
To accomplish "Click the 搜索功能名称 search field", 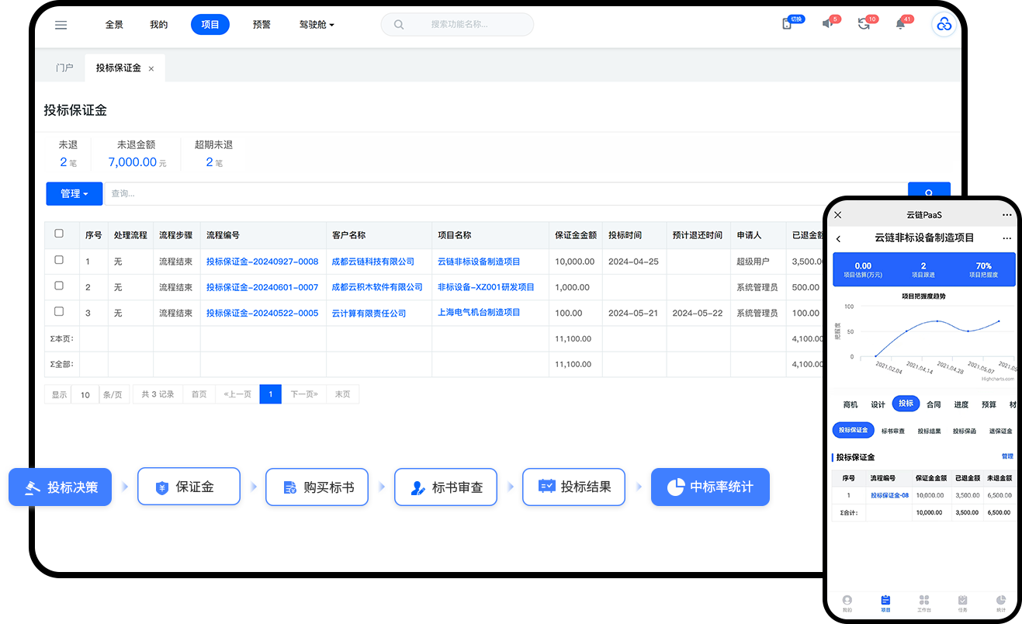I will (x=466, y=25).
